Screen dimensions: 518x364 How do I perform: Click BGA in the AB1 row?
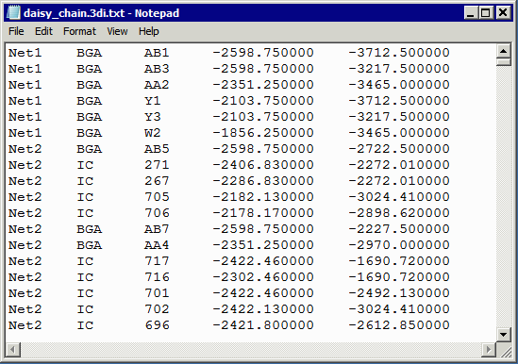pos(90,53)
